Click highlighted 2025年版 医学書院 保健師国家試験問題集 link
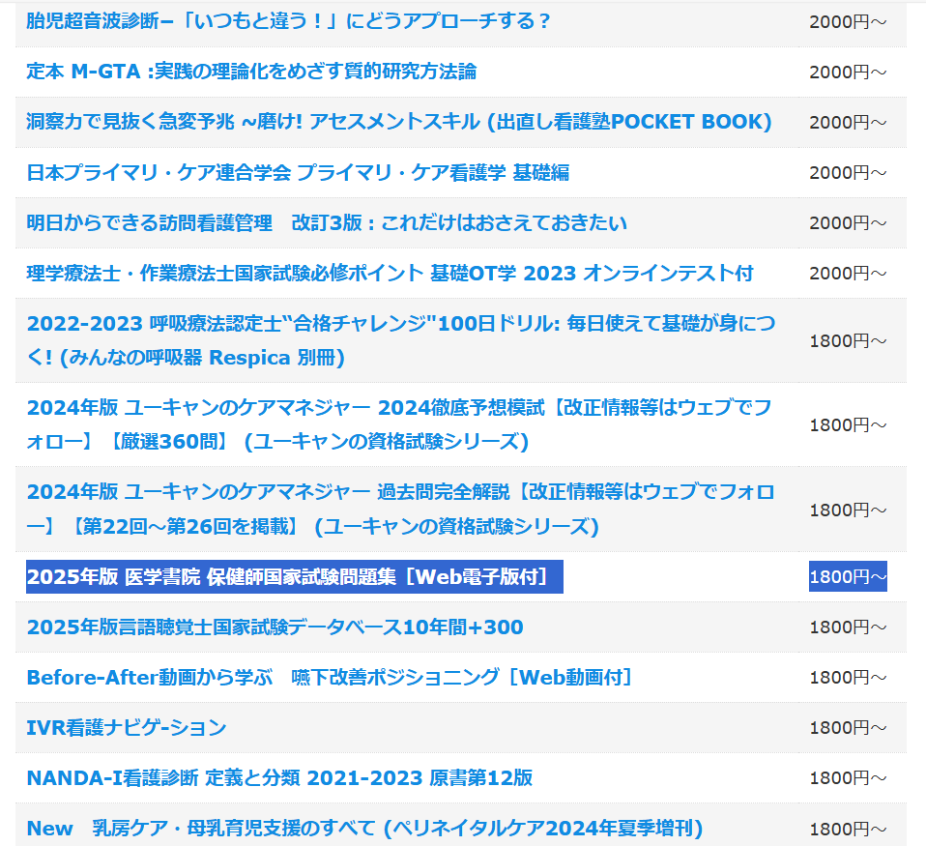Viewport: 926px width, 846px height. point(288,577)
